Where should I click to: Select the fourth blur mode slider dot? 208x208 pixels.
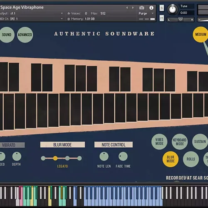(x=79, y=158)
